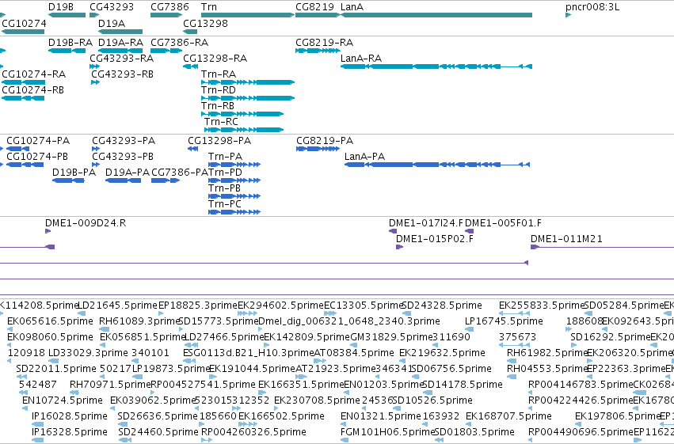
Task: Select the Trn-RC transcript glyph
Action: [244, 130]
